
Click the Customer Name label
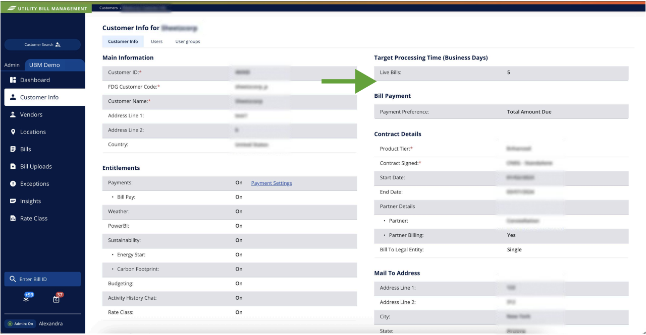[x=129, y=101]
